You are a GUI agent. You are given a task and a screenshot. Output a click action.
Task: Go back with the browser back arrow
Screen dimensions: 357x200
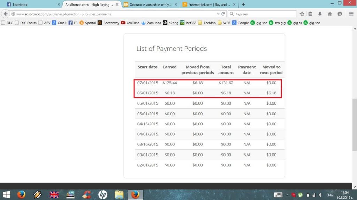click(6, 14)
